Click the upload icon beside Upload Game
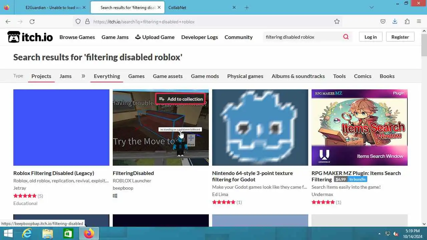Image resolution: width=427 pixels, height=240 pixels. point(138,37)
